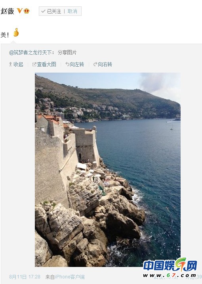Click the clockwise rotate arrow icon
Image resolution: width=202 pixels, height=284 pixels.
[95, 64]
